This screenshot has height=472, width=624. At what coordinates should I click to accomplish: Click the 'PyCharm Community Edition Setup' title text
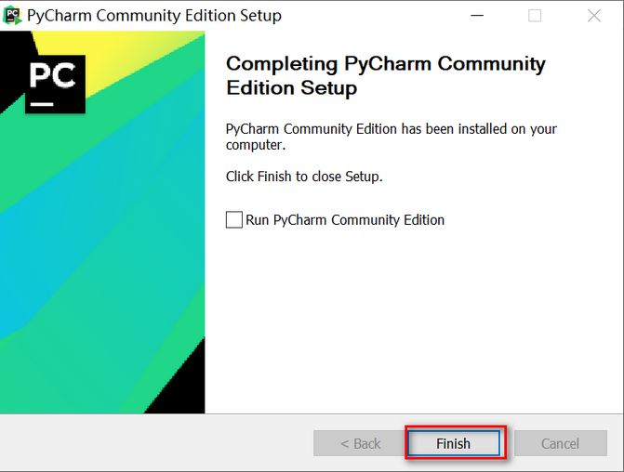(x=154, y=16)
